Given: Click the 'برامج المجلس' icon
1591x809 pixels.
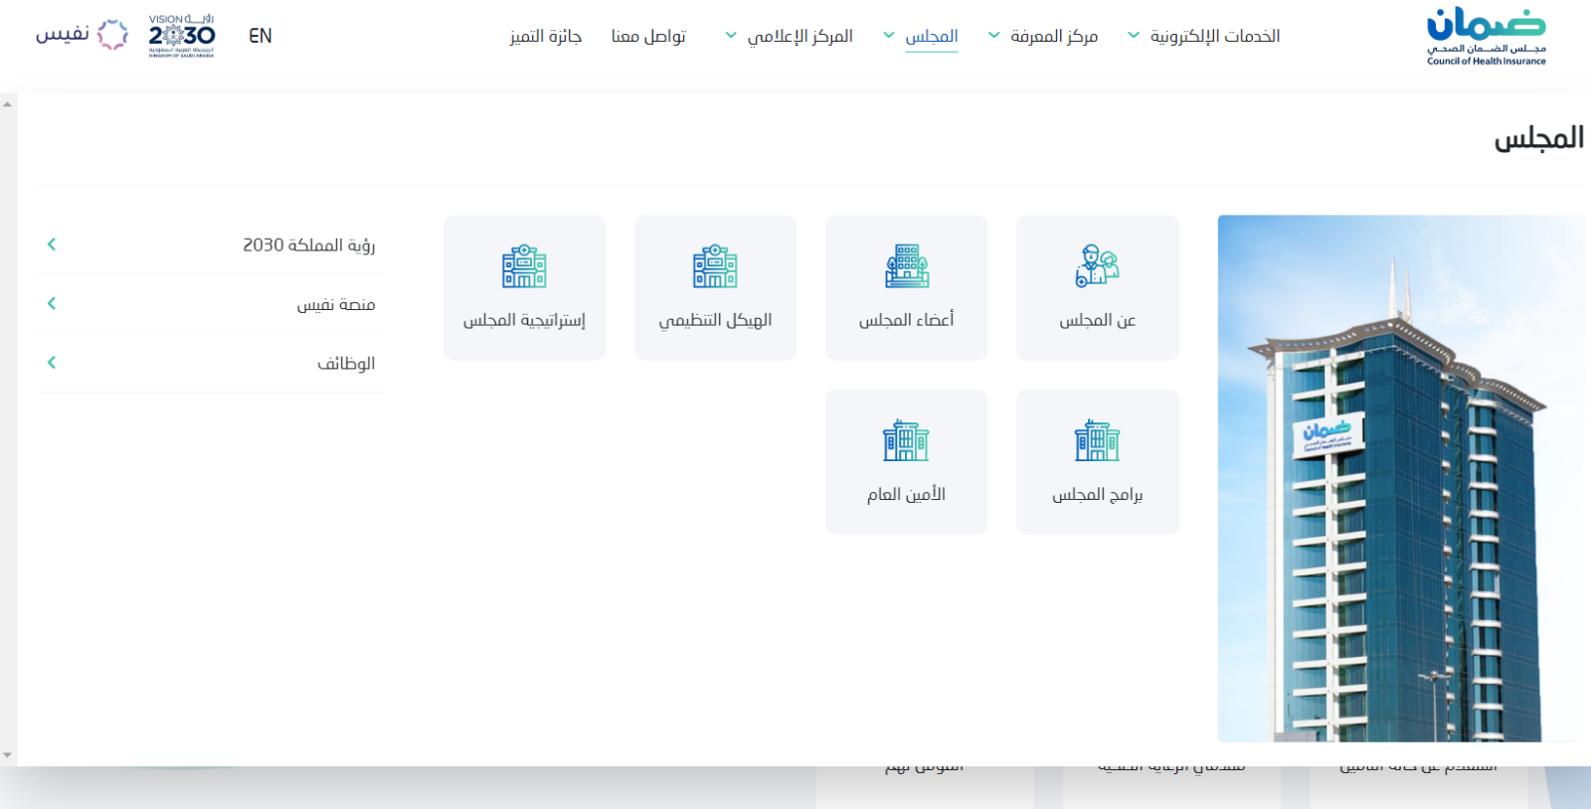Looking at the screenshot, I should [x=1097, y=440].
